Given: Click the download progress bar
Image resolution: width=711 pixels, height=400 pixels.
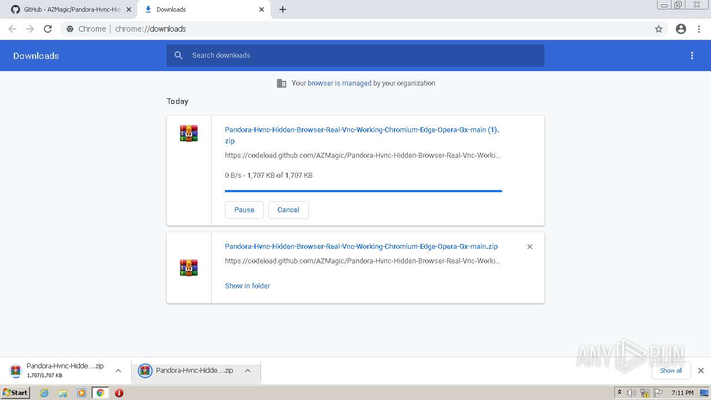Looking at the screenshot, I should coord(363,191).
